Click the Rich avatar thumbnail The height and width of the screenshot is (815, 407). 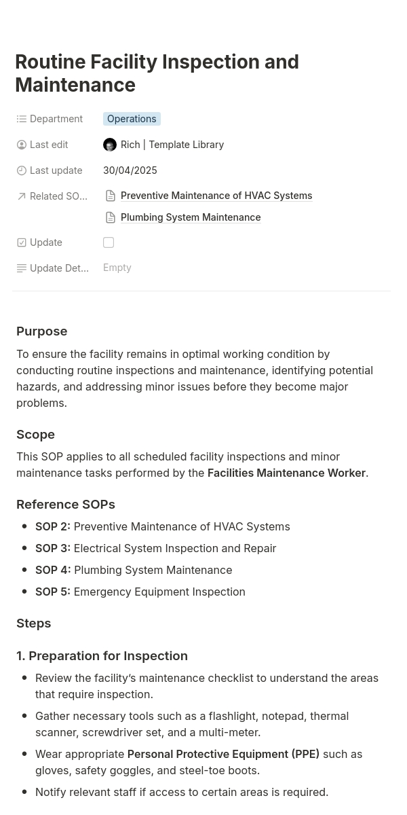coord(110,145)
